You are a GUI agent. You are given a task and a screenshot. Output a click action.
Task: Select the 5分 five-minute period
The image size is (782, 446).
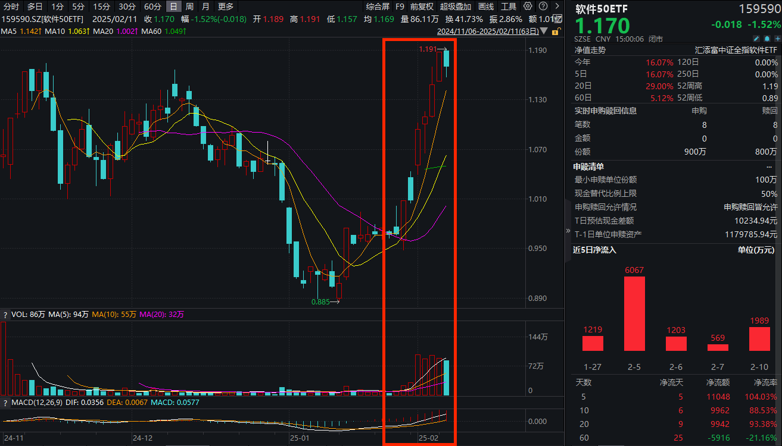pyautogui.click(x=78, y=7)
